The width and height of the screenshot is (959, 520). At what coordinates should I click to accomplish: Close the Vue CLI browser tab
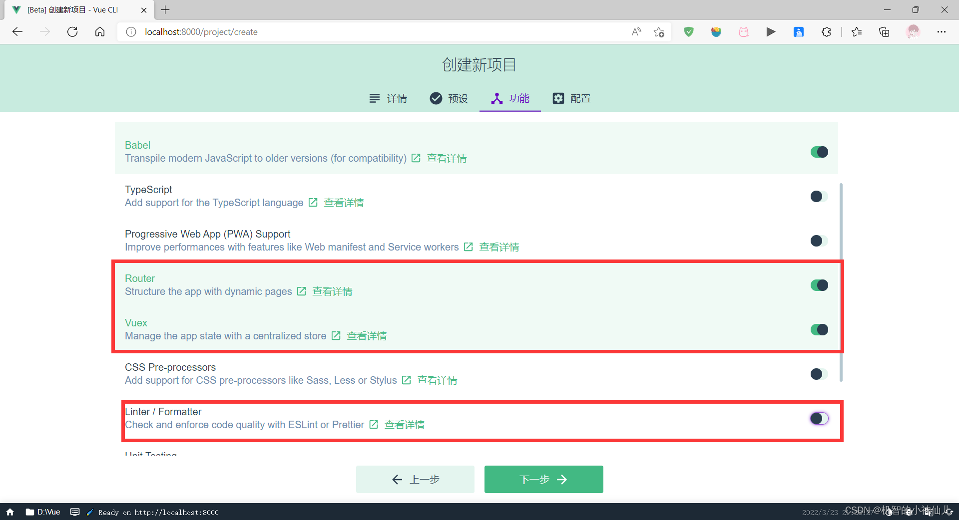pos(144,10)
